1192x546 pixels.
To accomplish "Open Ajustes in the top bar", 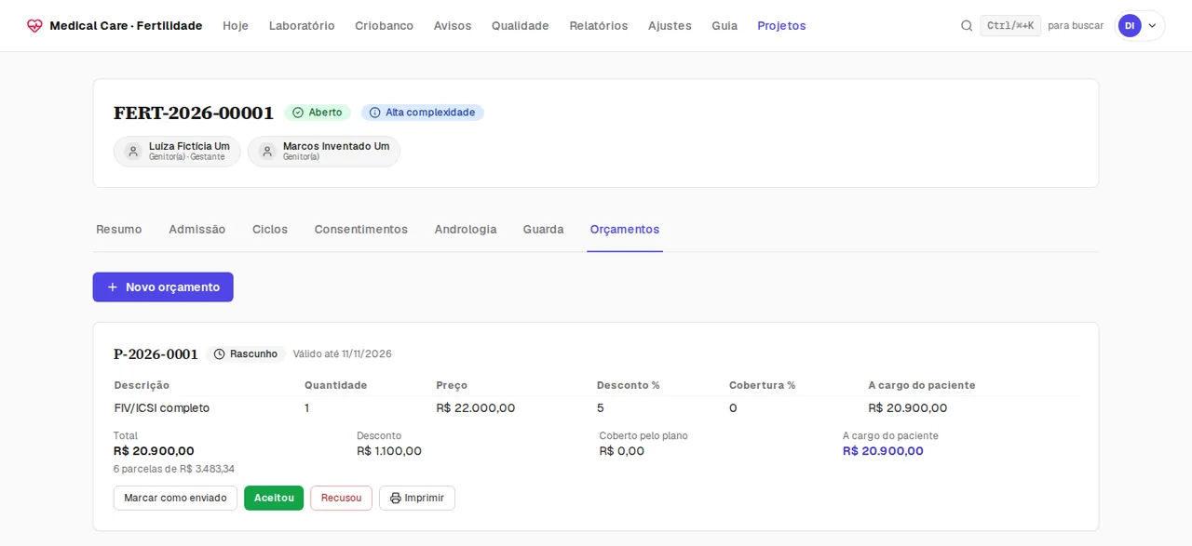I will click(x=670, y=26).
